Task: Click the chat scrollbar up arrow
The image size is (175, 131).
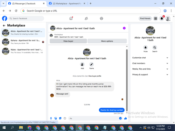Action: click(x=127, y=46)
